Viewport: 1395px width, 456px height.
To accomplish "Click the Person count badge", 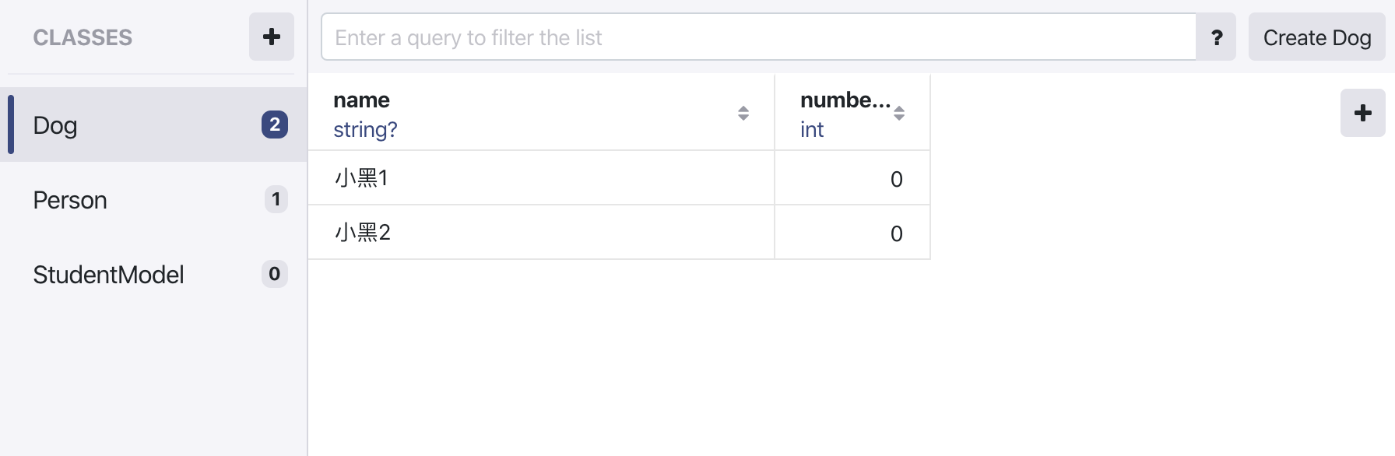I will [276, 199].
